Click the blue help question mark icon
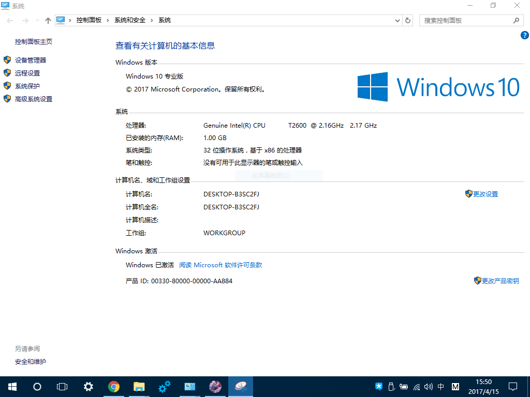 524,35
